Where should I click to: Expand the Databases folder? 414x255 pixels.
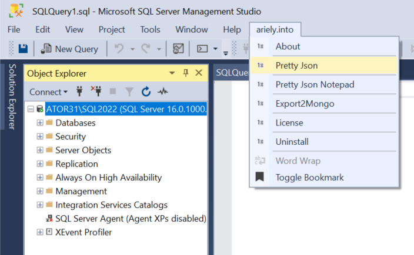pos(40,123)
